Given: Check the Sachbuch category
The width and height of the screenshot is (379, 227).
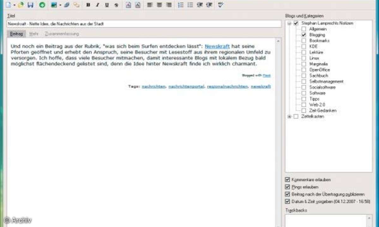Looking at the screenshot, I should [x=304, y=76].
